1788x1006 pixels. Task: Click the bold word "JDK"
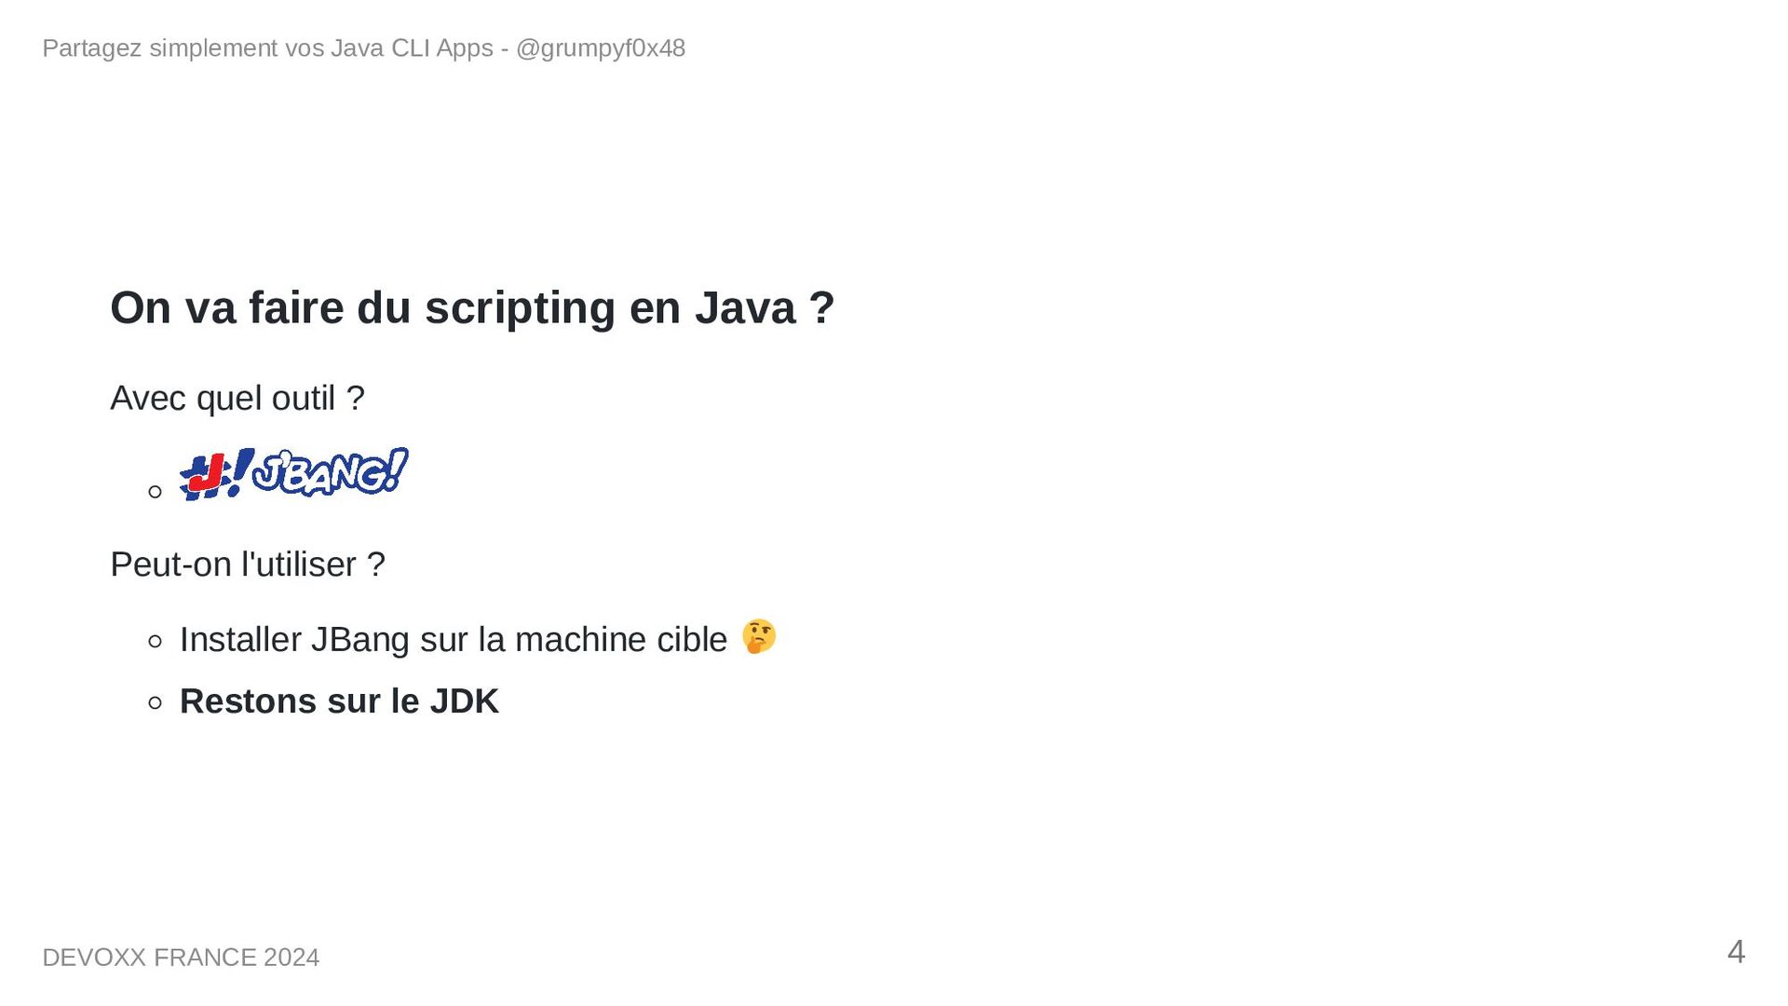click(x=464, y=701)
